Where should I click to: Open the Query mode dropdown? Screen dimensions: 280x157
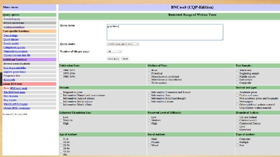[123, 44]
